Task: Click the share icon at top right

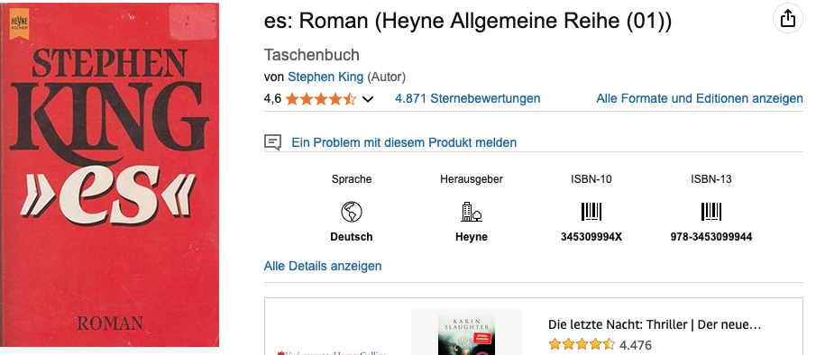Action: (788, 19)
